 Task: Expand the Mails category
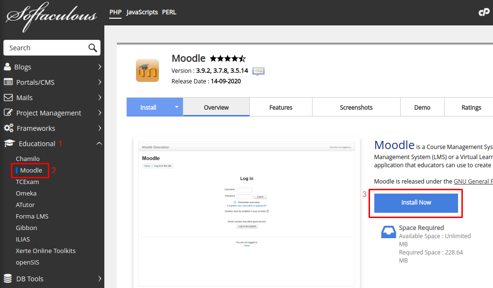point(100,98)
